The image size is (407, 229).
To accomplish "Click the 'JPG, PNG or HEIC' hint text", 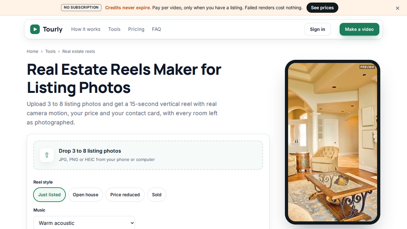I will [107, 159].
